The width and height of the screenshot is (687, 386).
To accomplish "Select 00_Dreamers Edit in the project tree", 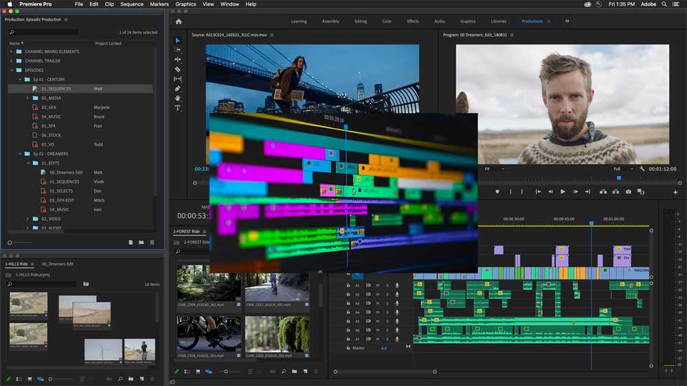I will [66, 172].
